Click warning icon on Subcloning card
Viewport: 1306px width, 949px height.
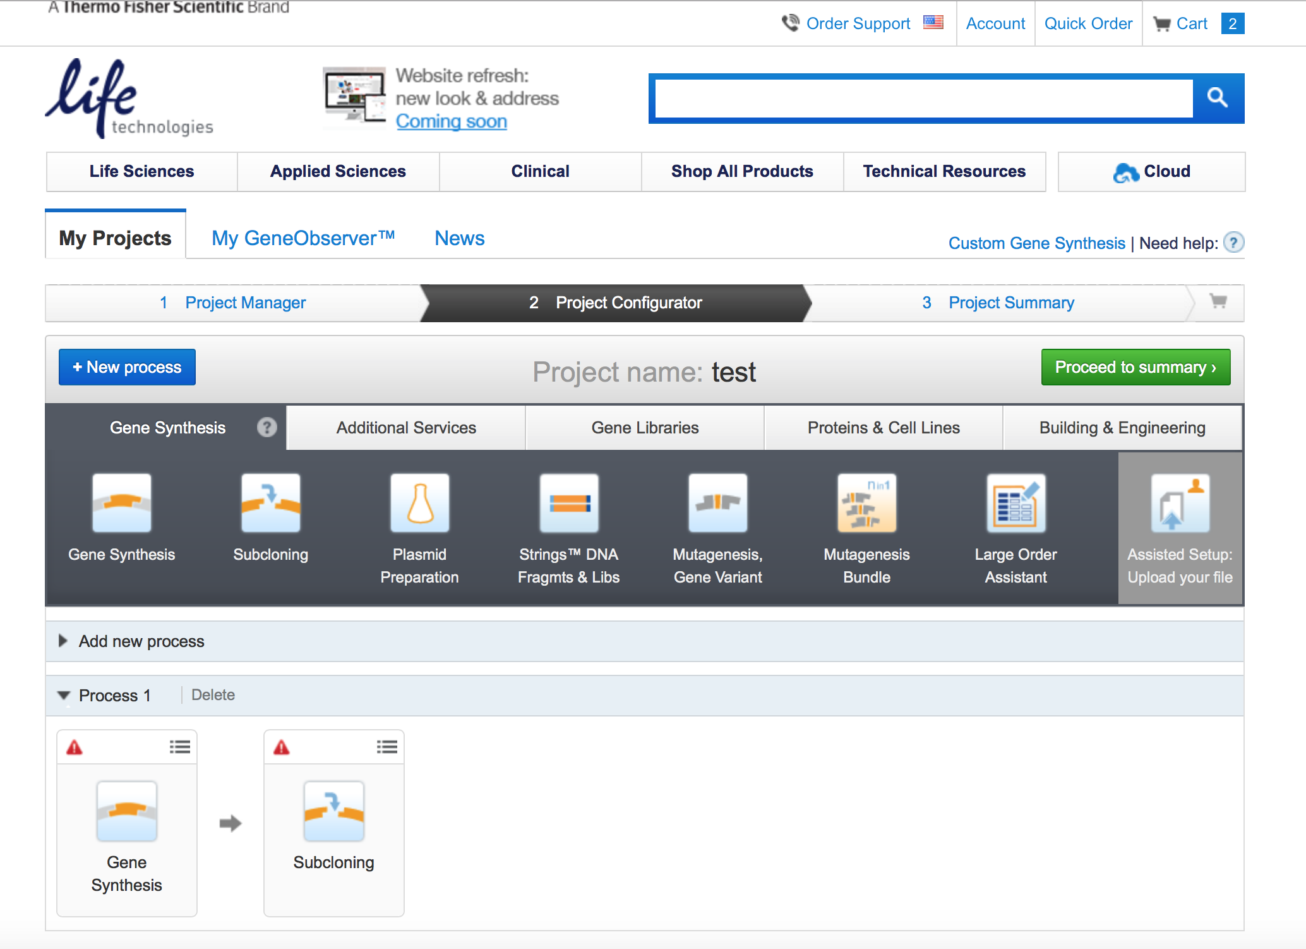coord(282,747)
